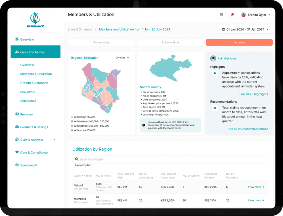Collapse the Lives & Schemes sidebar section
The height and width of the screenshot is (216, 283).
coord(54,52)
